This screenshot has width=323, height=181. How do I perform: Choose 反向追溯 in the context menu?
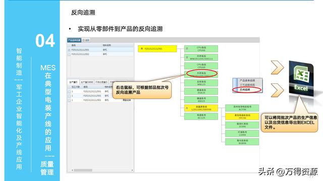245,89
